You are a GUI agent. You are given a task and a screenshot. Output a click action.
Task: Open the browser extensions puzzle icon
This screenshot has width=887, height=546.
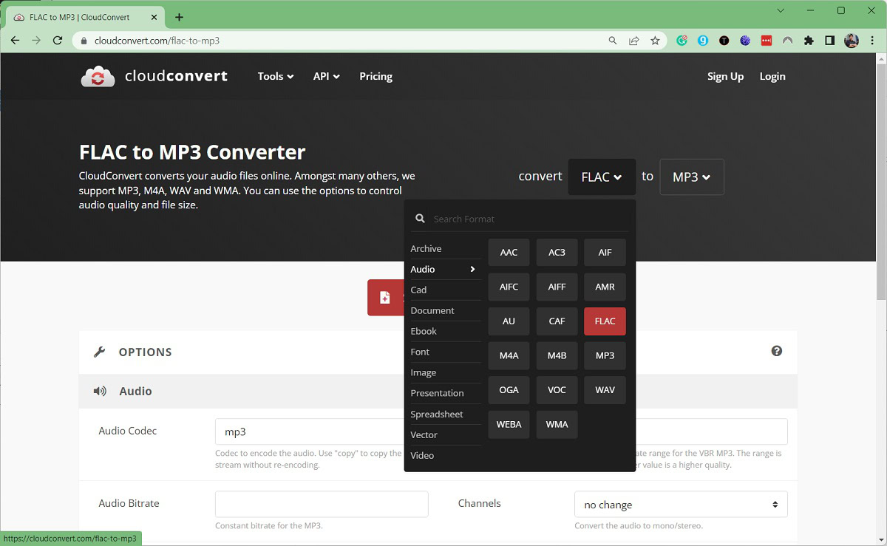(809, 41)
